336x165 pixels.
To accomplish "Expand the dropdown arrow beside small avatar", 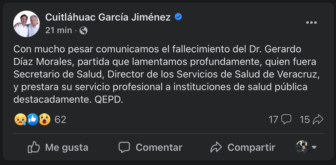I will 314,147.
